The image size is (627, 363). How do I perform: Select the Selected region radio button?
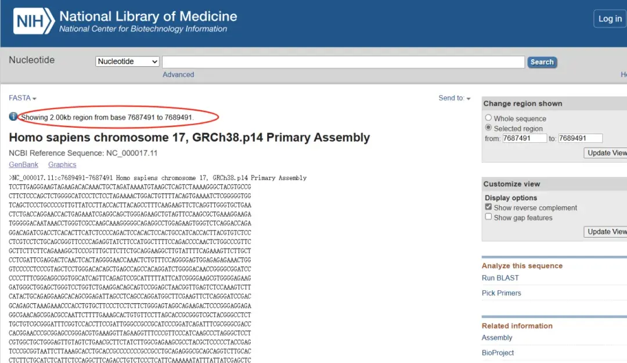488,128
